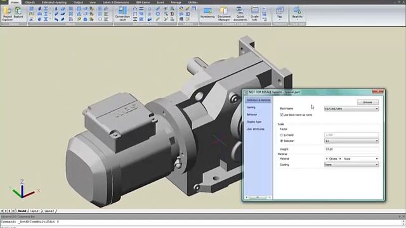Image resolution: width=406 pixels, height=228 pixels.
Task: Open the Document Manager
Action: coord(224,14)
